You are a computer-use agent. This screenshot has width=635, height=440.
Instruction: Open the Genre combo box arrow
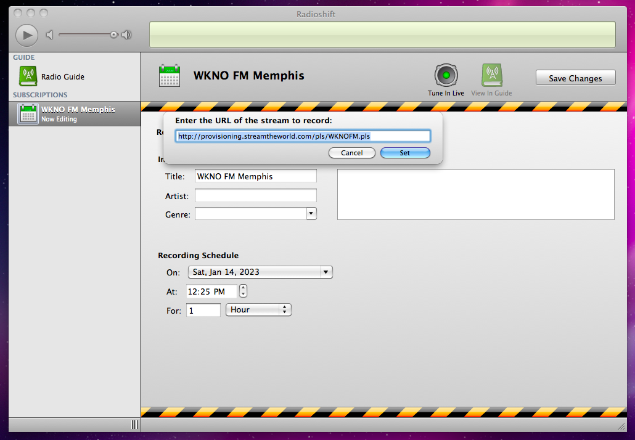(x=311, y=213)
